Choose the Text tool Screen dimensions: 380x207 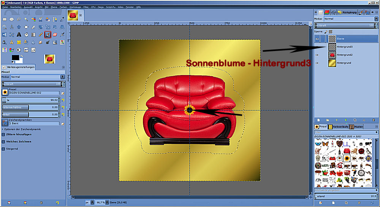click(x=19, y=35)
